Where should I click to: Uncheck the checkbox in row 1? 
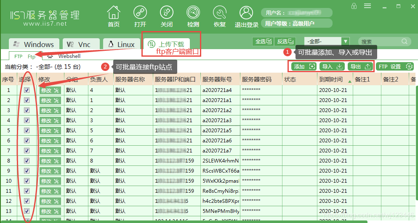27,90
